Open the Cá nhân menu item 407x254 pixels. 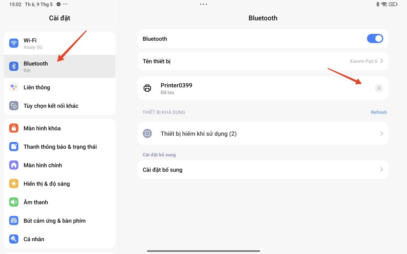tap(60, 239)
